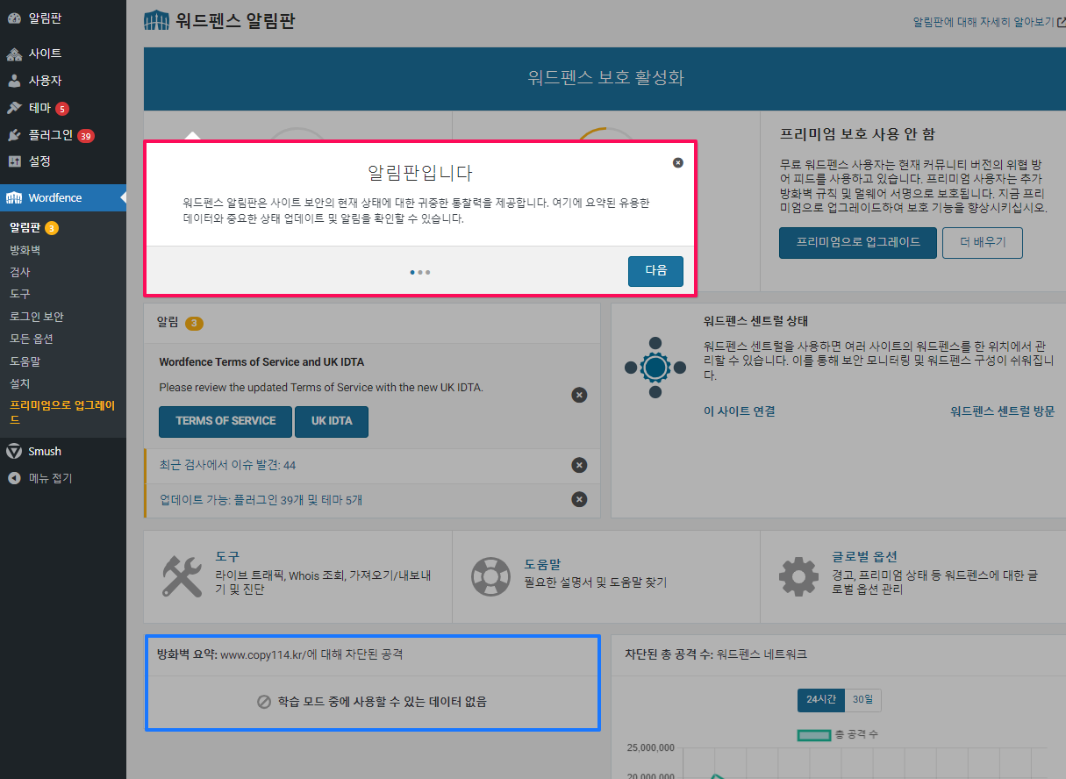This screenshot has width=1066, height=779.
Task: Click 워드펜스 센트럴 방문 link
Action: pyautogui.click(x=1002, y=411)
